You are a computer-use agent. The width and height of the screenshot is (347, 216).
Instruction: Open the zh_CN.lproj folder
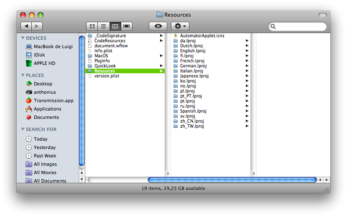tap(211, 121)
